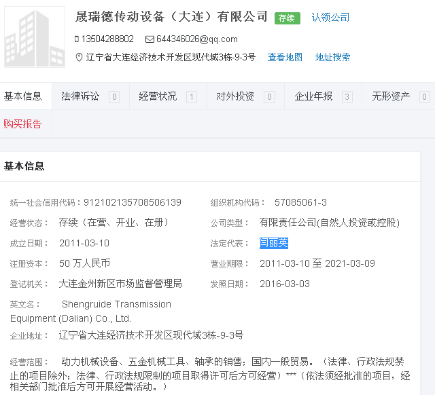
Task: Go to the 对外投资 tab
Action: click(235, 96)
